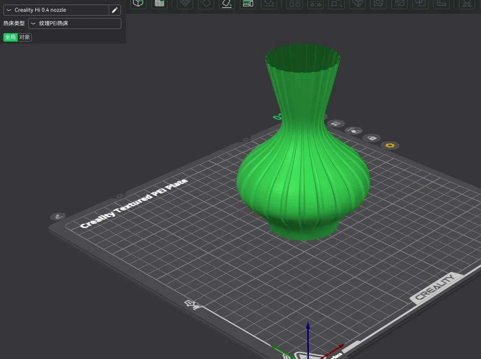Click the diagonal hatched square toolbar icon
481x359 pixels.
[400, 3]
